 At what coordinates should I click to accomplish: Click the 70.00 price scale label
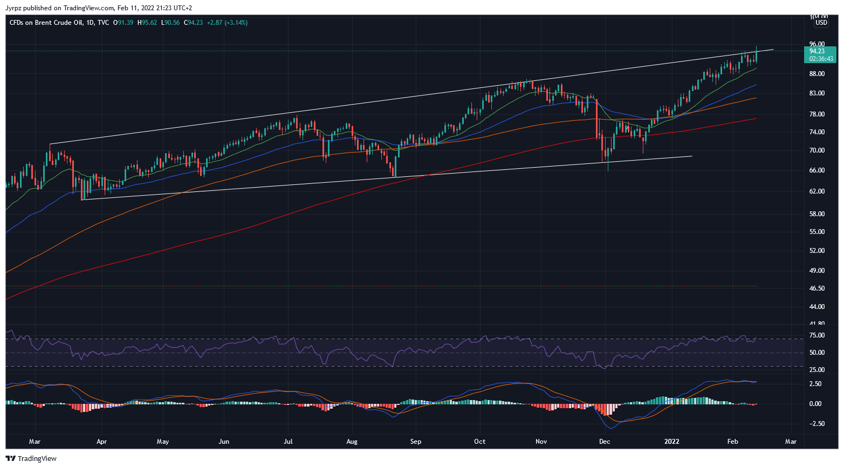click(817, 150)
